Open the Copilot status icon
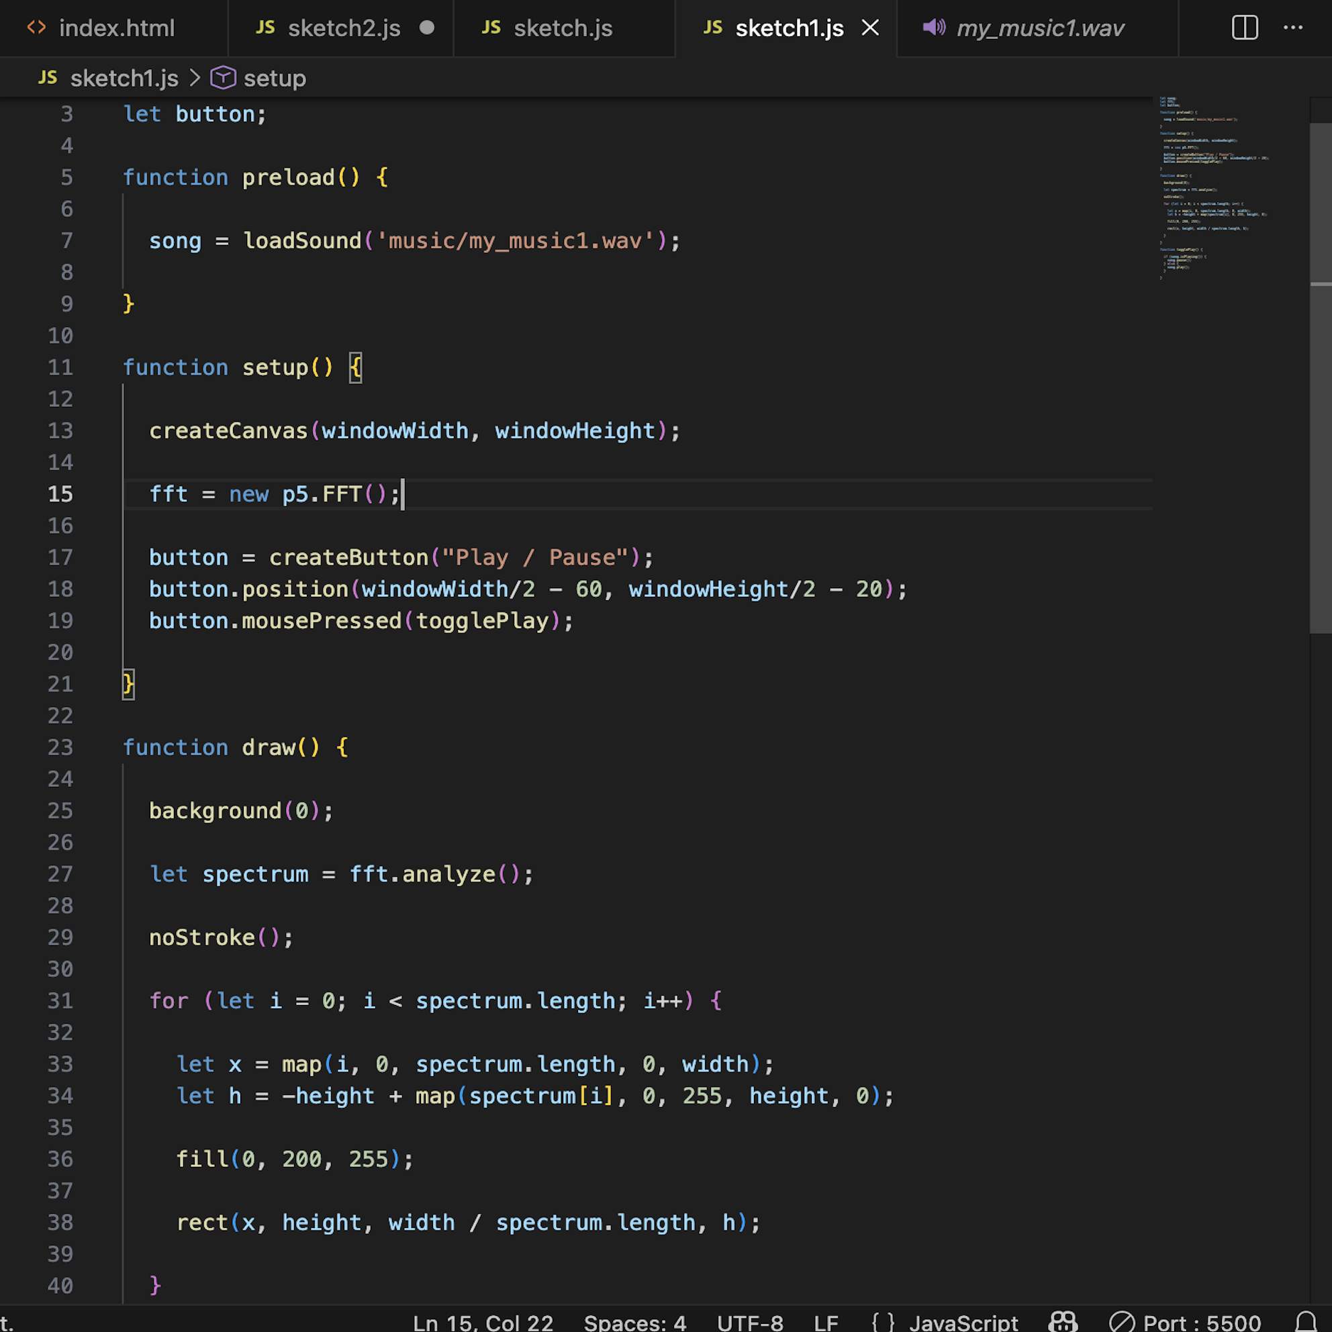 click(1062, 1322)
